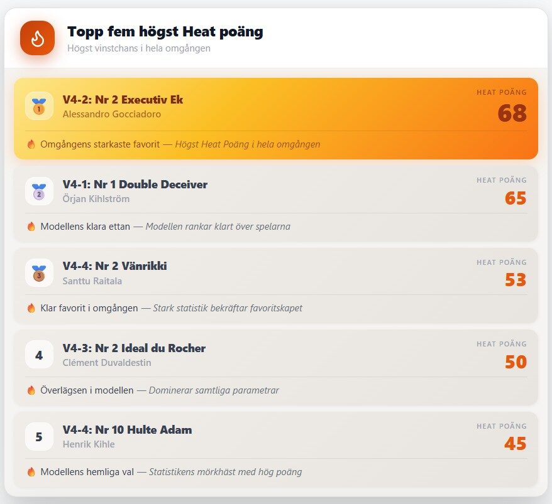
Task: Click flame icon beside Modellens klara ettan
Action: pos(31,227)
